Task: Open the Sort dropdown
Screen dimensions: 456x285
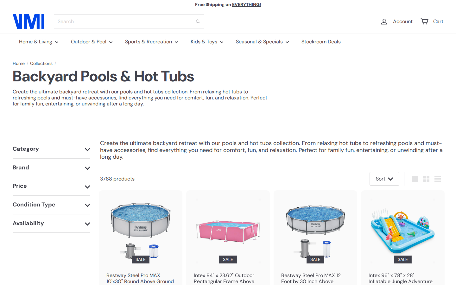Action: click(x=384, y=179)
